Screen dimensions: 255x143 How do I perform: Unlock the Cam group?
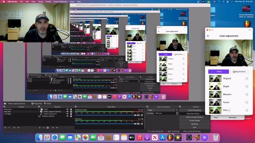(71, 109)
